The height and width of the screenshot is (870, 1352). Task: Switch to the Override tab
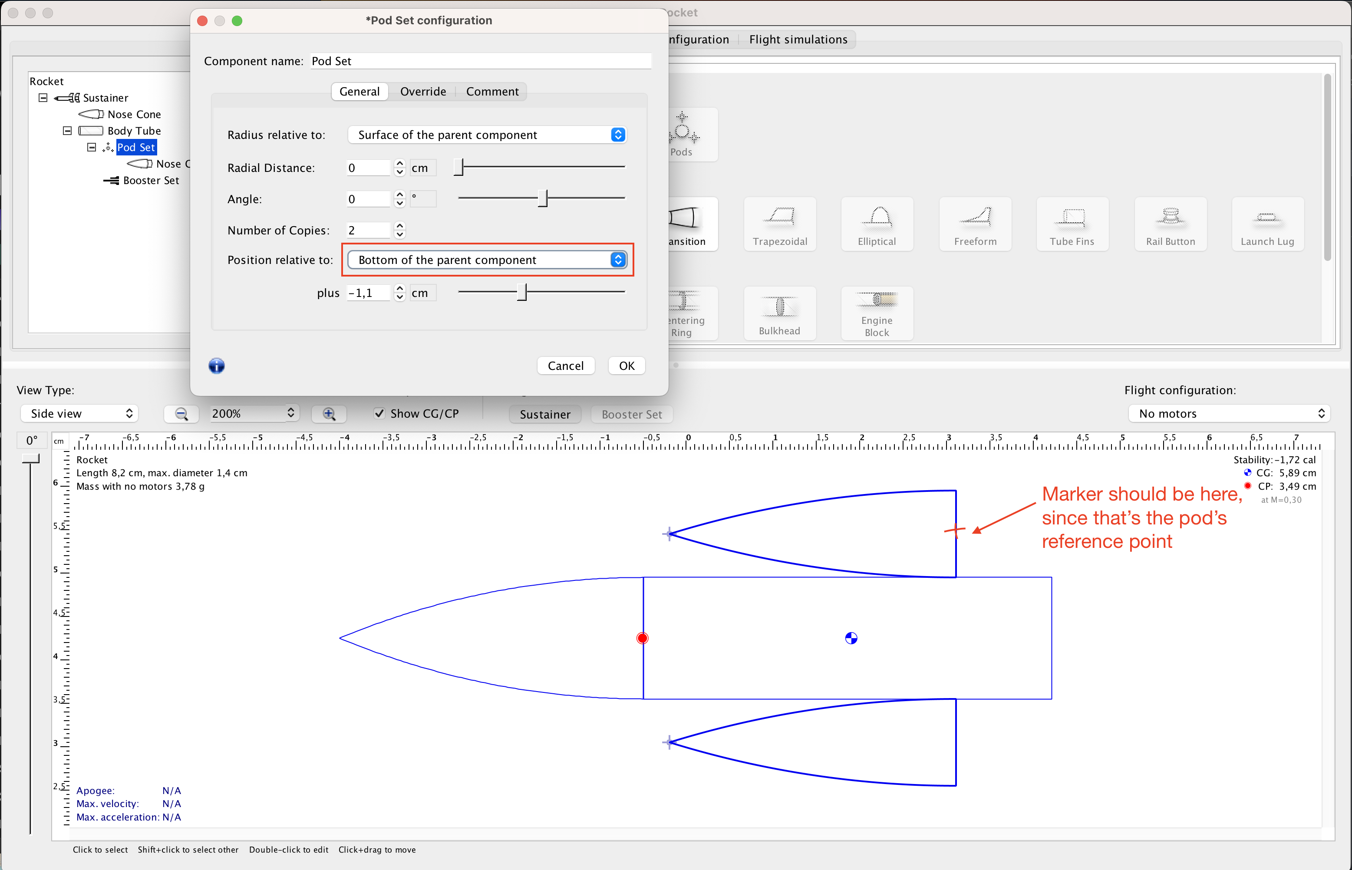(422, 92)
